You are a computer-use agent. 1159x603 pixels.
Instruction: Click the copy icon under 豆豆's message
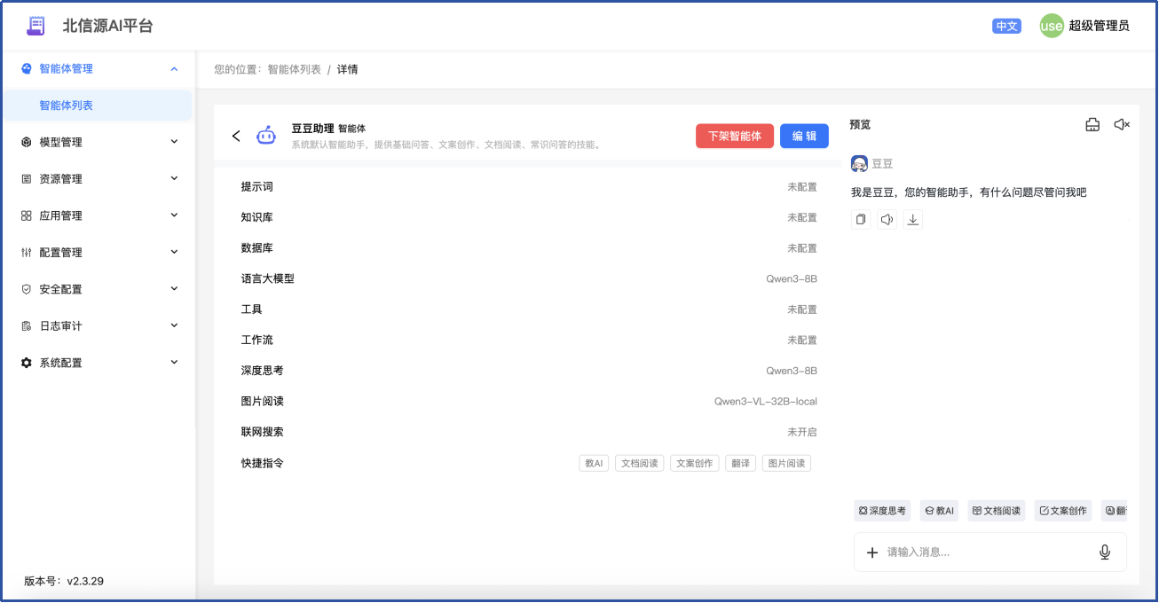click(x=860, y=219)
